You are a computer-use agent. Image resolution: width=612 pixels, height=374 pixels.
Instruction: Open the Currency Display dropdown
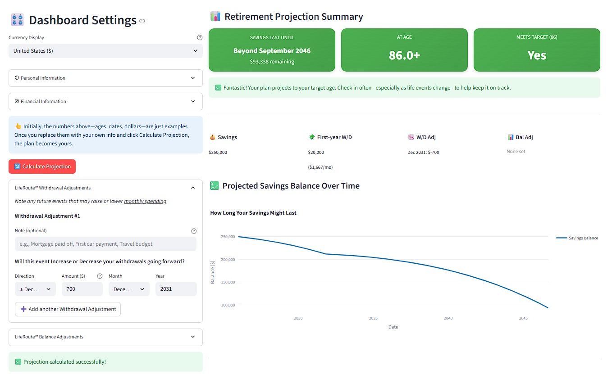click(x=105, y=51)
